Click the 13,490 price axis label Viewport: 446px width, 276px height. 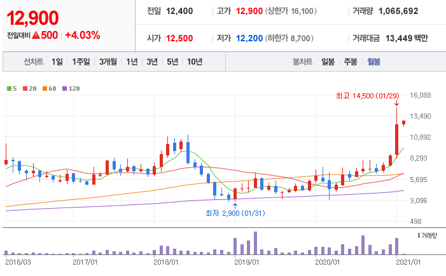(x=421, y=116)
